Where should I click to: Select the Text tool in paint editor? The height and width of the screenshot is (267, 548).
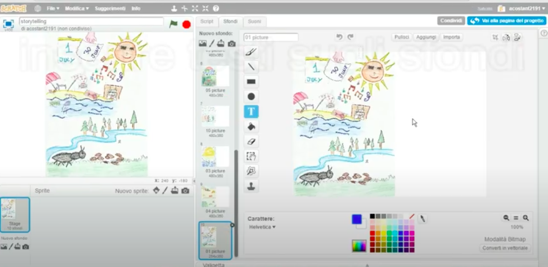[251, 112]
